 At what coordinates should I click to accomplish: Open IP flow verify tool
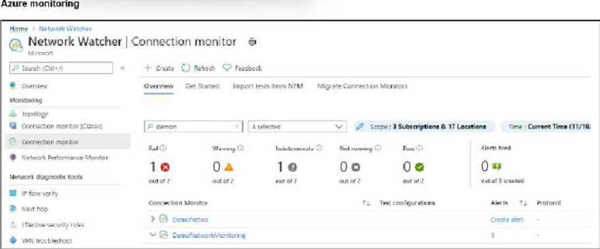coord(40,194)
